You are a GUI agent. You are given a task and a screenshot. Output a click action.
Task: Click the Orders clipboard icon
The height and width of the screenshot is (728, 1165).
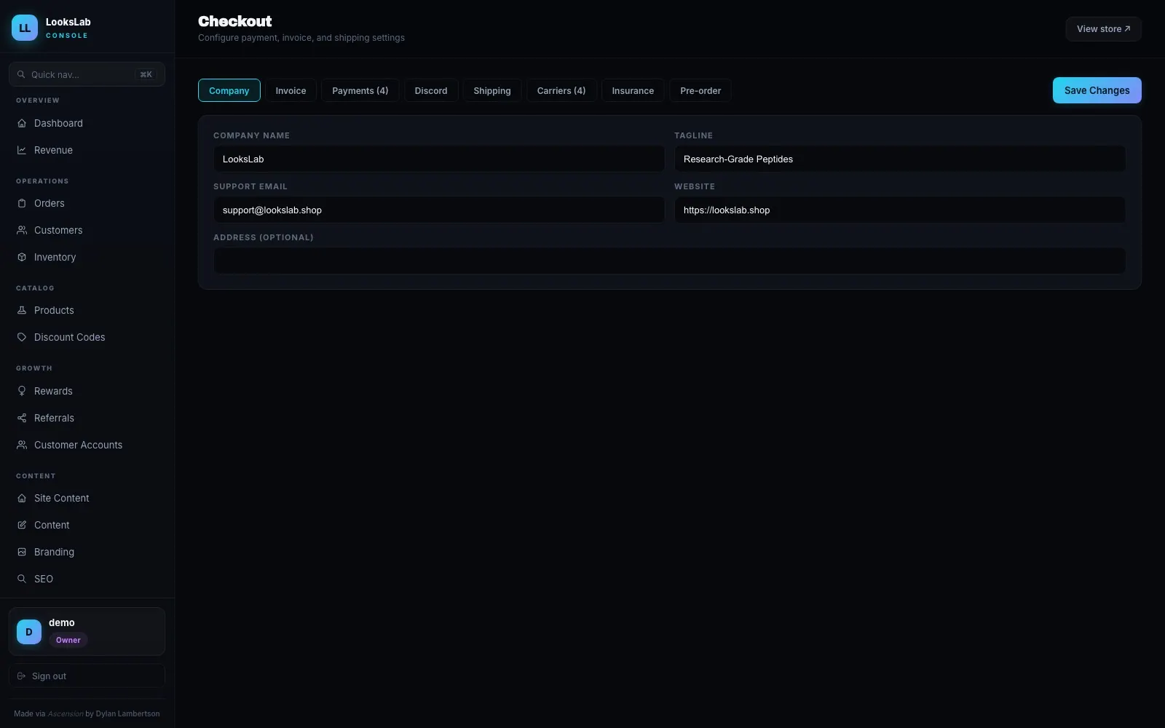click(x=22, y=204)
